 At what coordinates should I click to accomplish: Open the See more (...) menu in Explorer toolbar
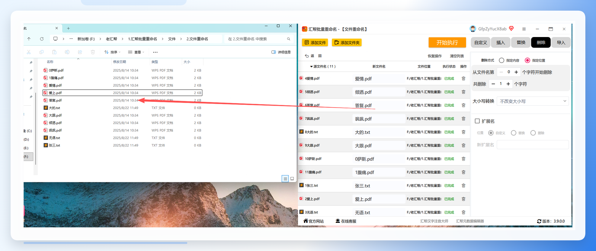155,52
